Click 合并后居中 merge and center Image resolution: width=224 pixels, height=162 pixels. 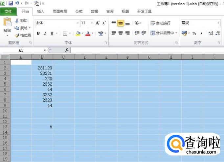pyautogui.click(x=162, y=33)
